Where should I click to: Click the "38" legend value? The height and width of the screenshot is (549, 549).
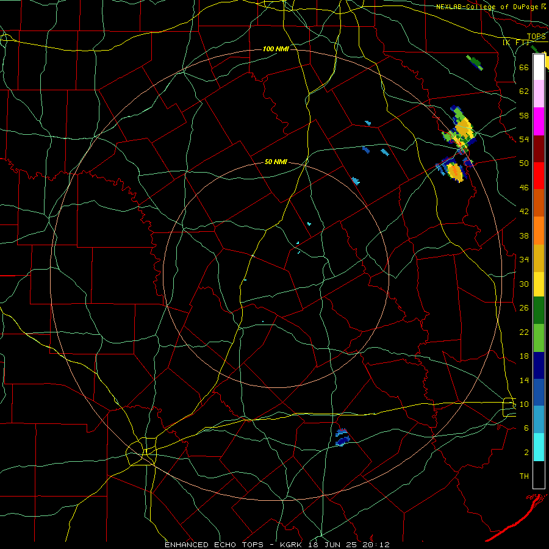524,235
